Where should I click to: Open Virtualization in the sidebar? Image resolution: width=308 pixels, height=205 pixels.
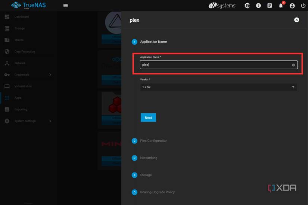coord(23,86)
